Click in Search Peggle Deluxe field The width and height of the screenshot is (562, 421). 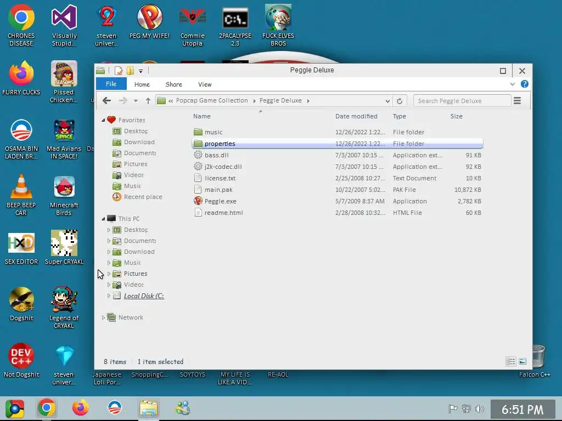[x=462, y=101]
